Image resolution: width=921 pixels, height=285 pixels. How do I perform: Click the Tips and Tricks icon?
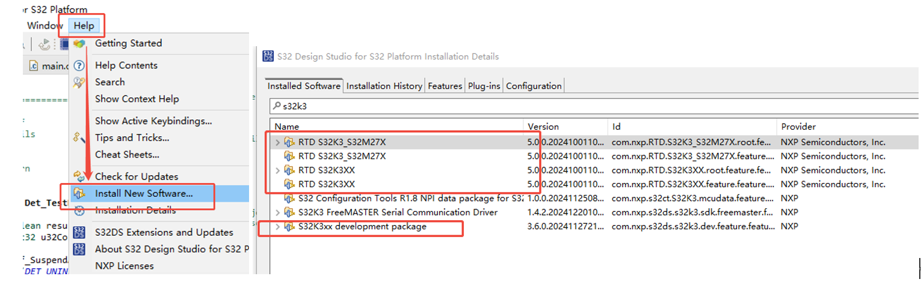(x=79, y=138)
